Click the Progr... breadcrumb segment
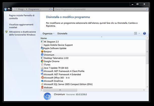The image size is (154, 106). point(21,9)
